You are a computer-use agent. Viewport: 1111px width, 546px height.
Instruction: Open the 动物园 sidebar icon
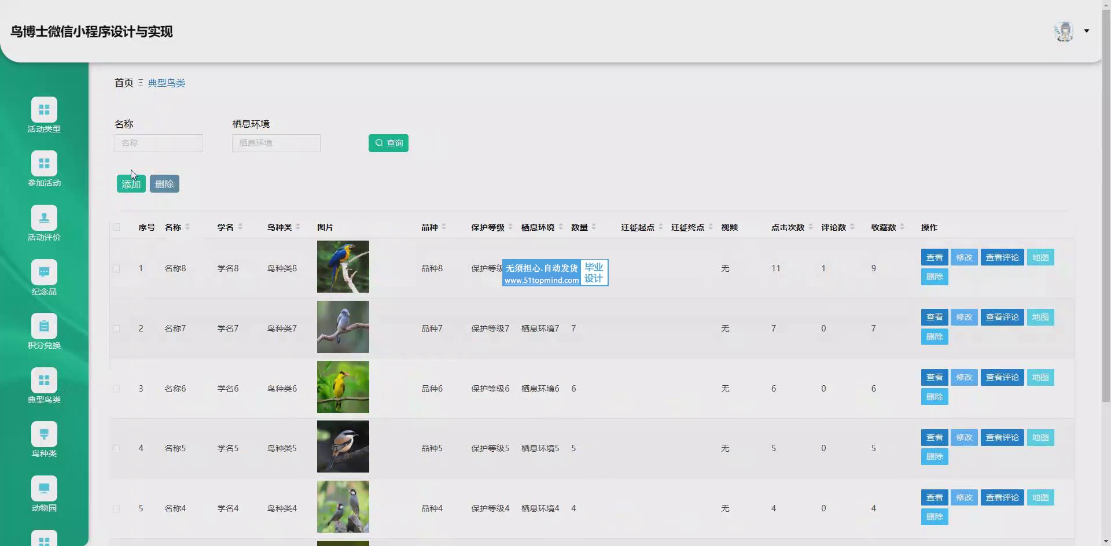(x=44, y=489)
